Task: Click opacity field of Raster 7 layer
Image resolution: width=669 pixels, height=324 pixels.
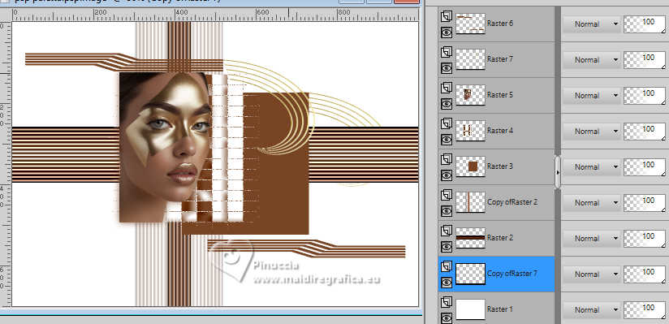Action: click(645, 60)
